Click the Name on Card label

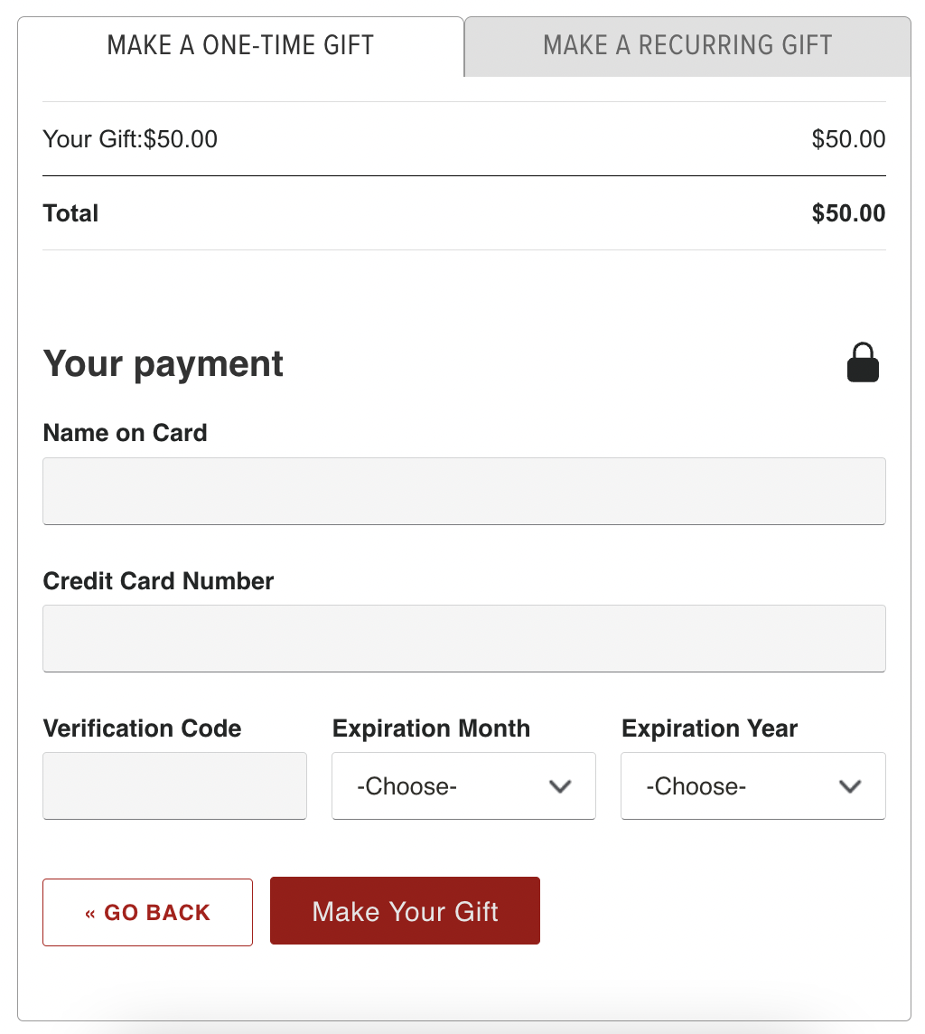click(125, 433)
